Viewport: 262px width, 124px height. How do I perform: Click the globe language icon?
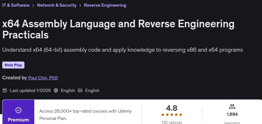pyautogui.click(x=56, y=90)
